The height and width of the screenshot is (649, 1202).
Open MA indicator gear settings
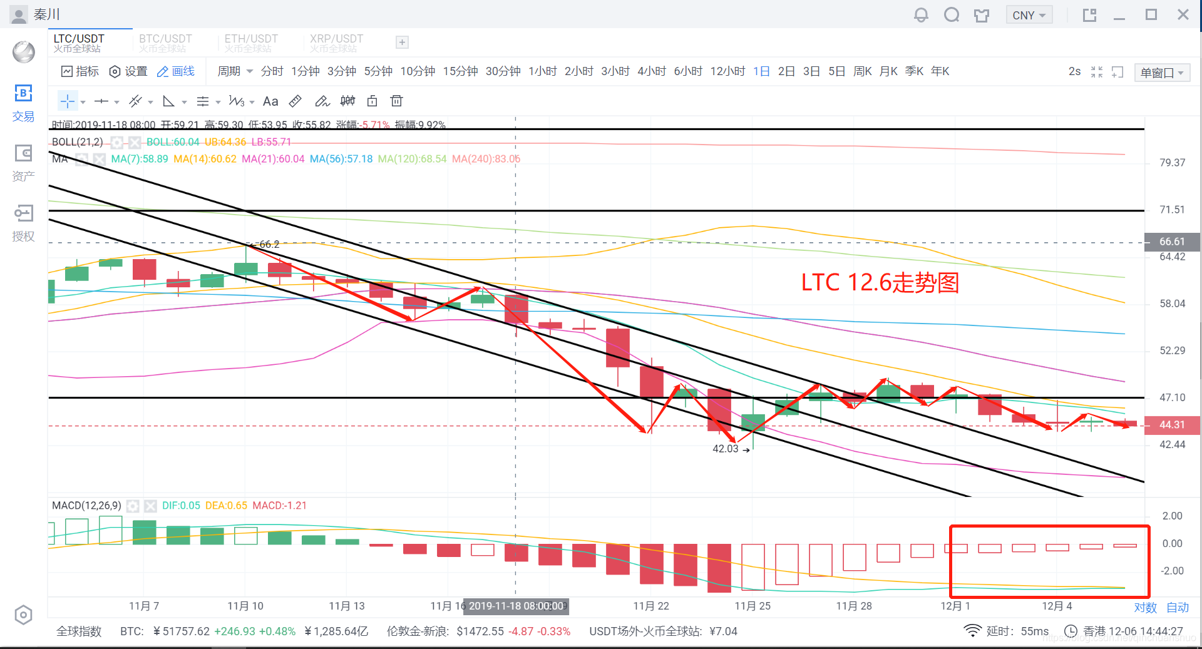point(81,159)
